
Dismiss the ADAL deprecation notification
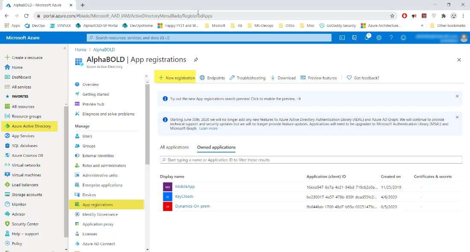[457, 117]
